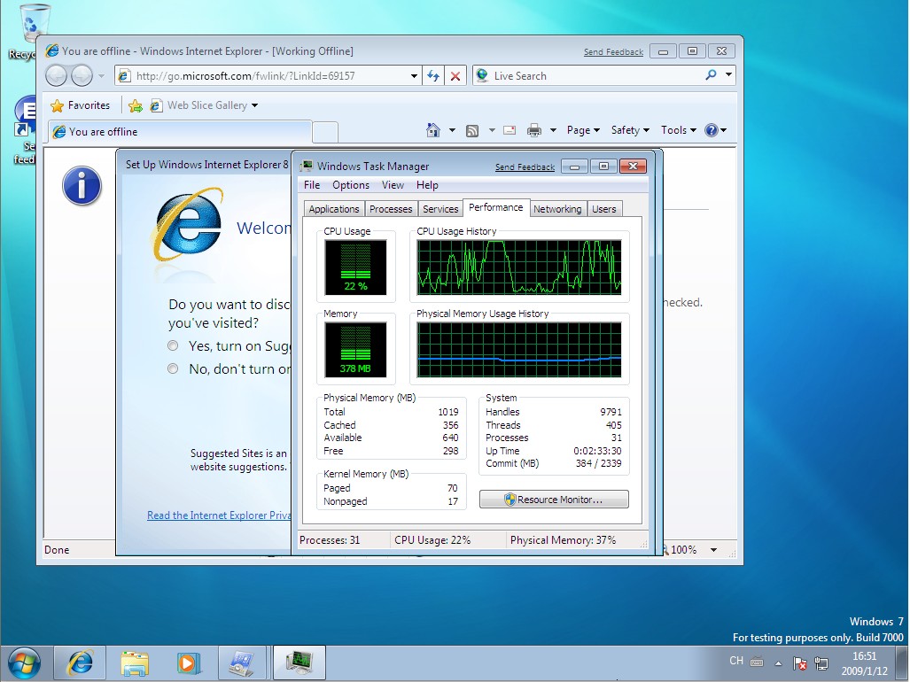Screen dimensions: 910x682
Task: Click the Live Search magnifier icon
Action: click(x=714, y=75)
